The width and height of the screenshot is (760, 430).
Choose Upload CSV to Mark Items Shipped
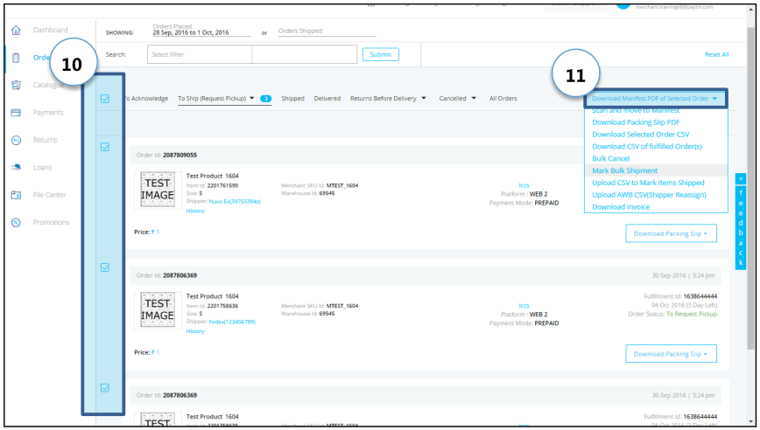[x=648, y=183]
